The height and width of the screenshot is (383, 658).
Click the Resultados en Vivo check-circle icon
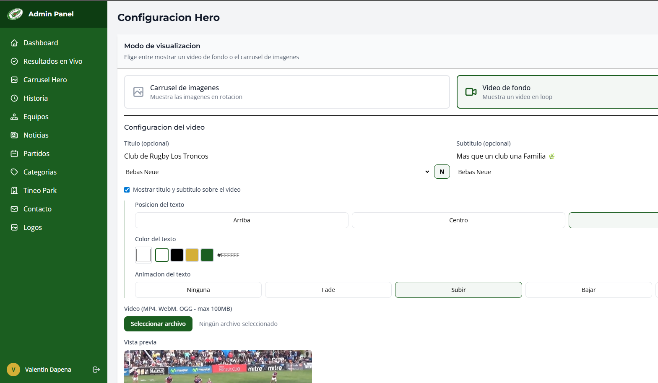click(x=14, y=61)
